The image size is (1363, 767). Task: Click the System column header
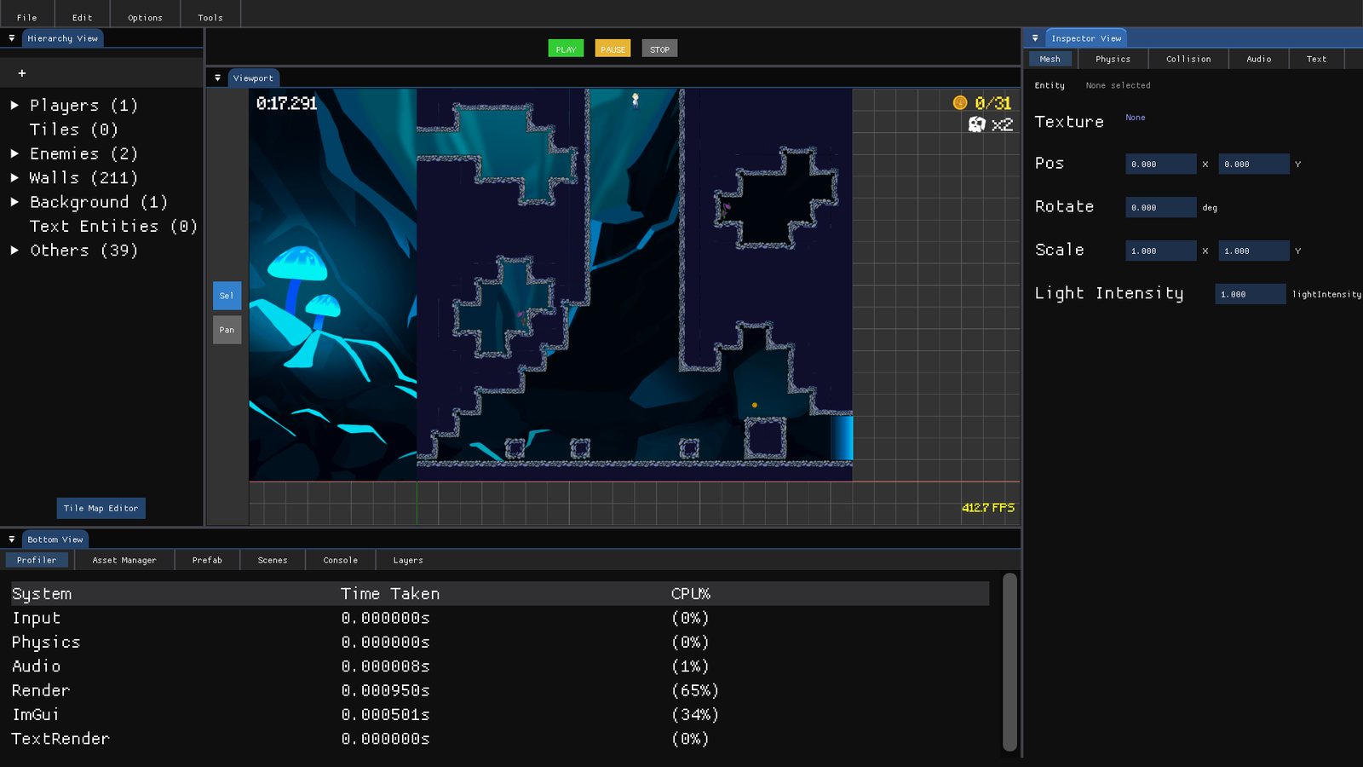point(42,594)
